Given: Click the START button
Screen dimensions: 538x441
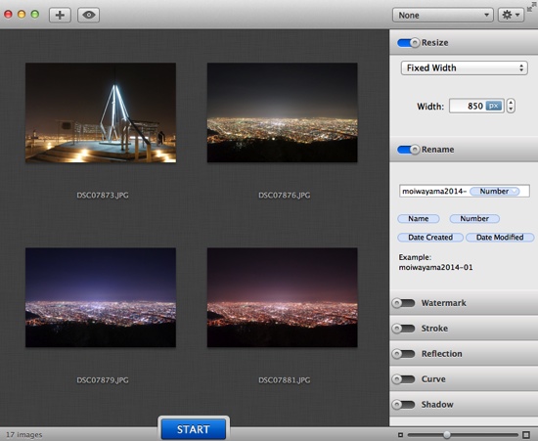Looking at the screenshot, I should (194, 429).
